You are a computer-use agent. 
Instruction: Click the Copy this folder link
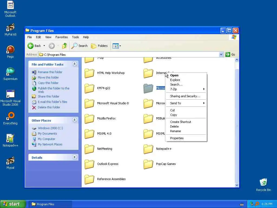click(x=48, y=83)
